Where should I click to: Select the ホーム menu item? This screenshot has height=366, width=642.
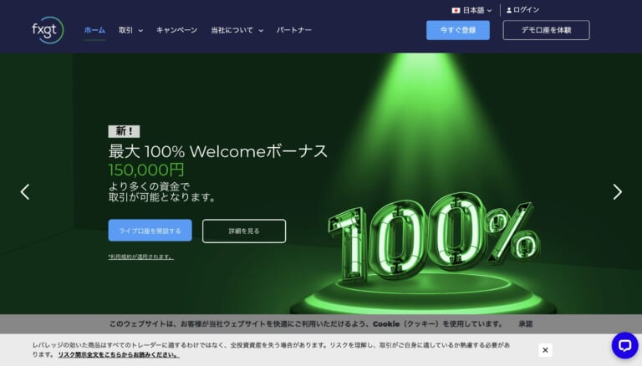pyautogui.click(x=94, y=30)
